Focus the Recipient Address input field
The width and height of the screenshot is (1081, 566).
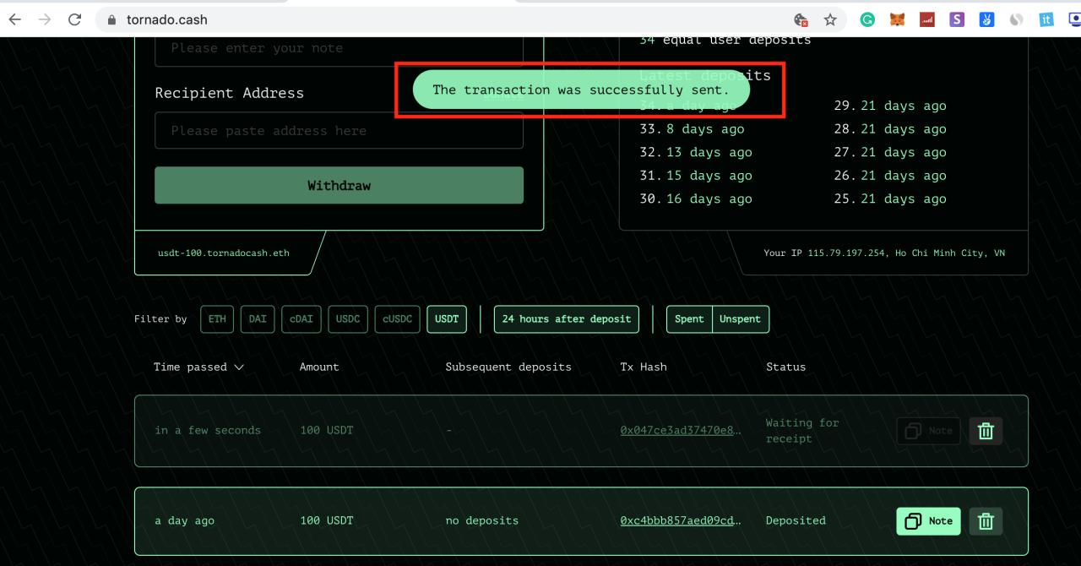[x=339, y=130]
